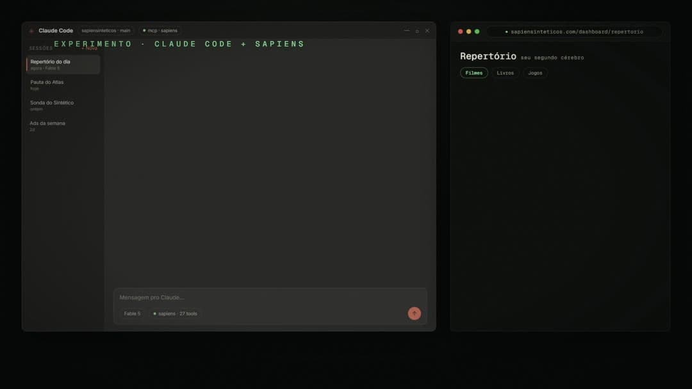Click the Repertório page heading
Image resolution: width=692 pixels, height=389 pixels.
(488, 56)
